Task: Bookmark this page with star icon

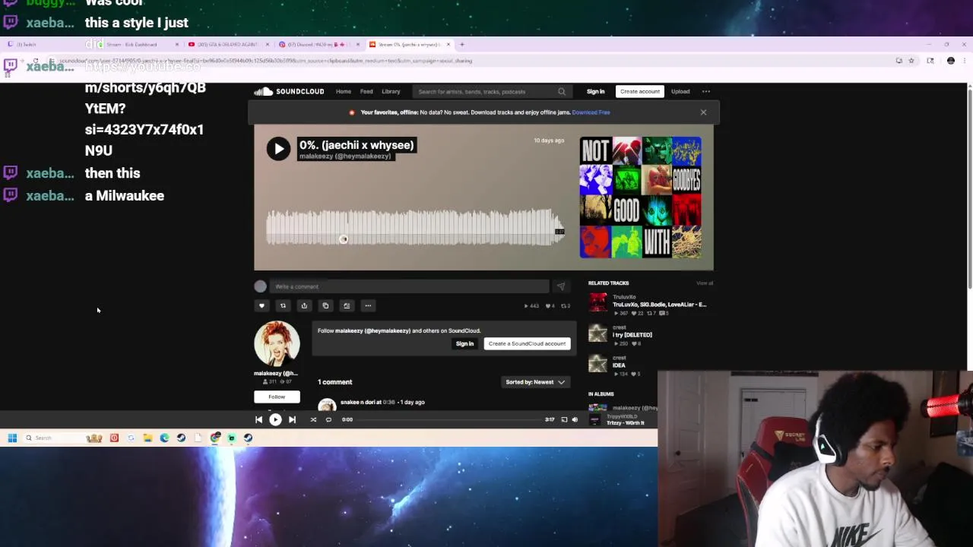Action: click(911, 61)
